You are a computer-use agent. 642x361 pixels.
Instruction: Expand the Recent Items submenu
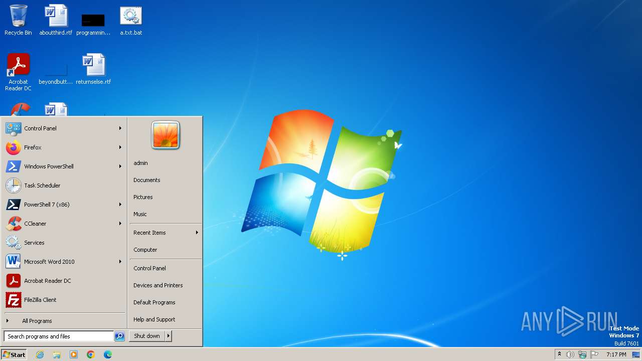[166, 233]
